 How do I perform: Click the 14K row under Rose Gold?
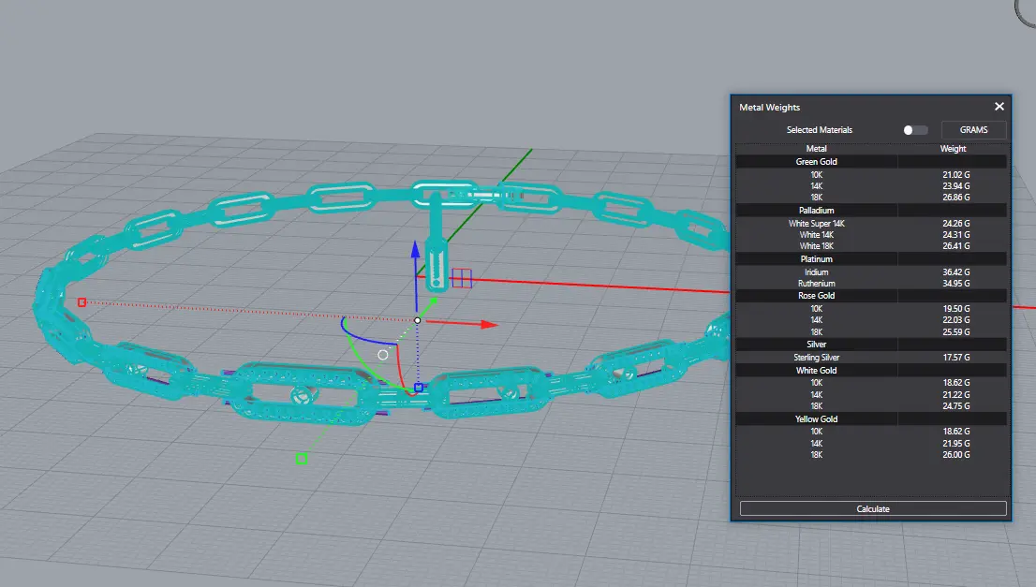(x=871, y=320)
